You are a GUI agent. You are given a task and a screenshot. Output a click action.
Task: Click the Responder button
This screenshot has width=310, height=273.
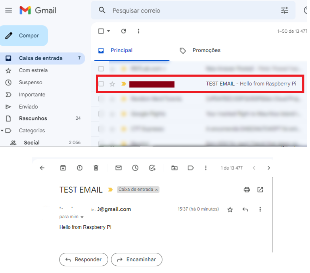tap(84, 259)
